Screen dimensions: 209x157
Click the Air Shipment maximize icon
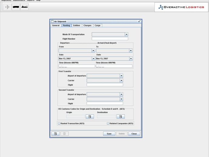(x=139, y=21)
